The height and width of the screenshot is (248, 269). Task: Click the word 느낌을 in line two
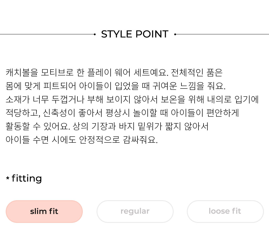coord(192,86)
